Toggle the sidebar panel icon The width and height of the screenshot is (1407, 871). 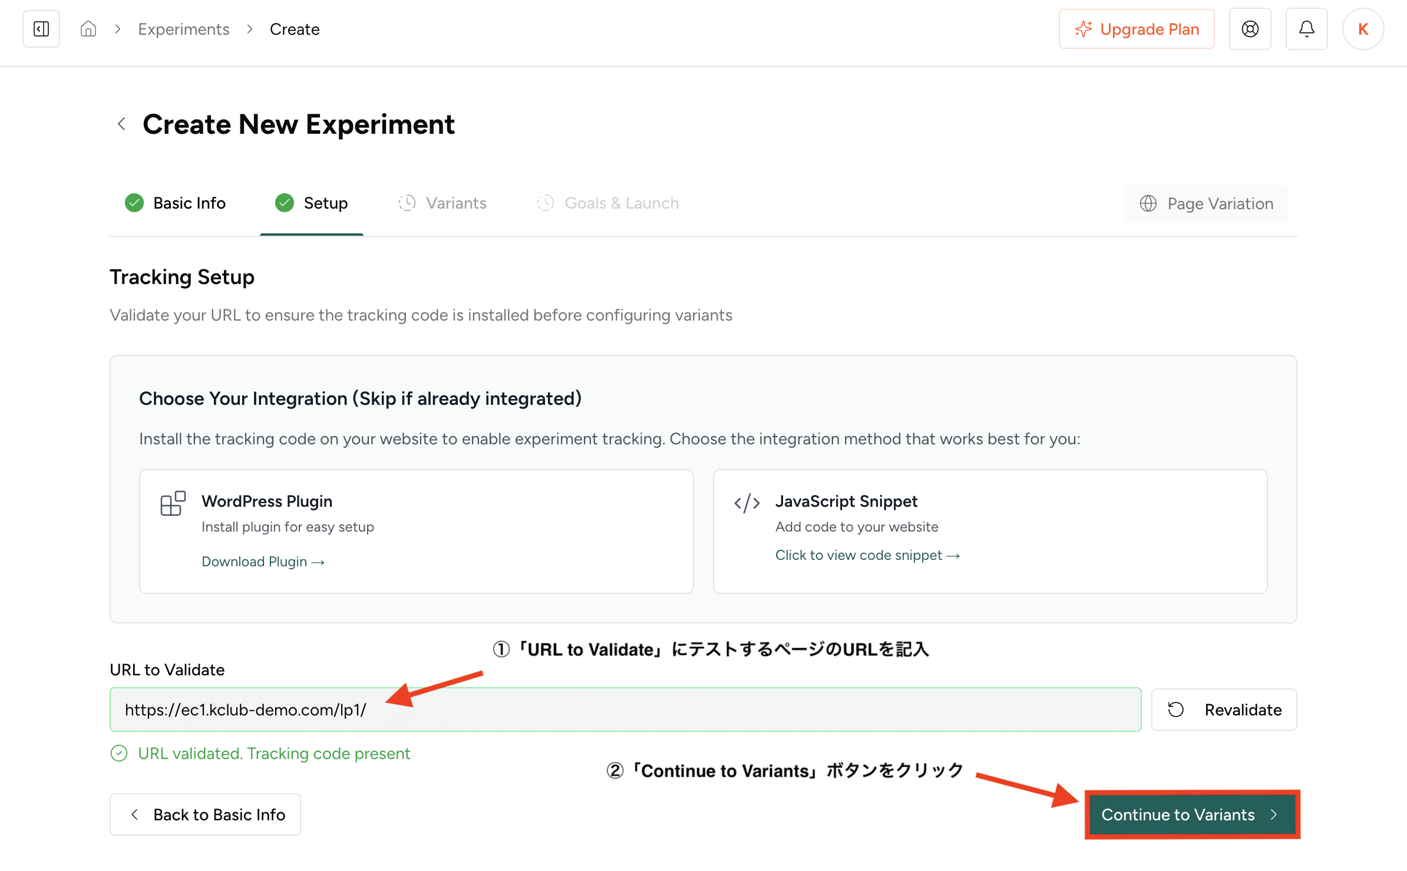[x=41, y=29]
